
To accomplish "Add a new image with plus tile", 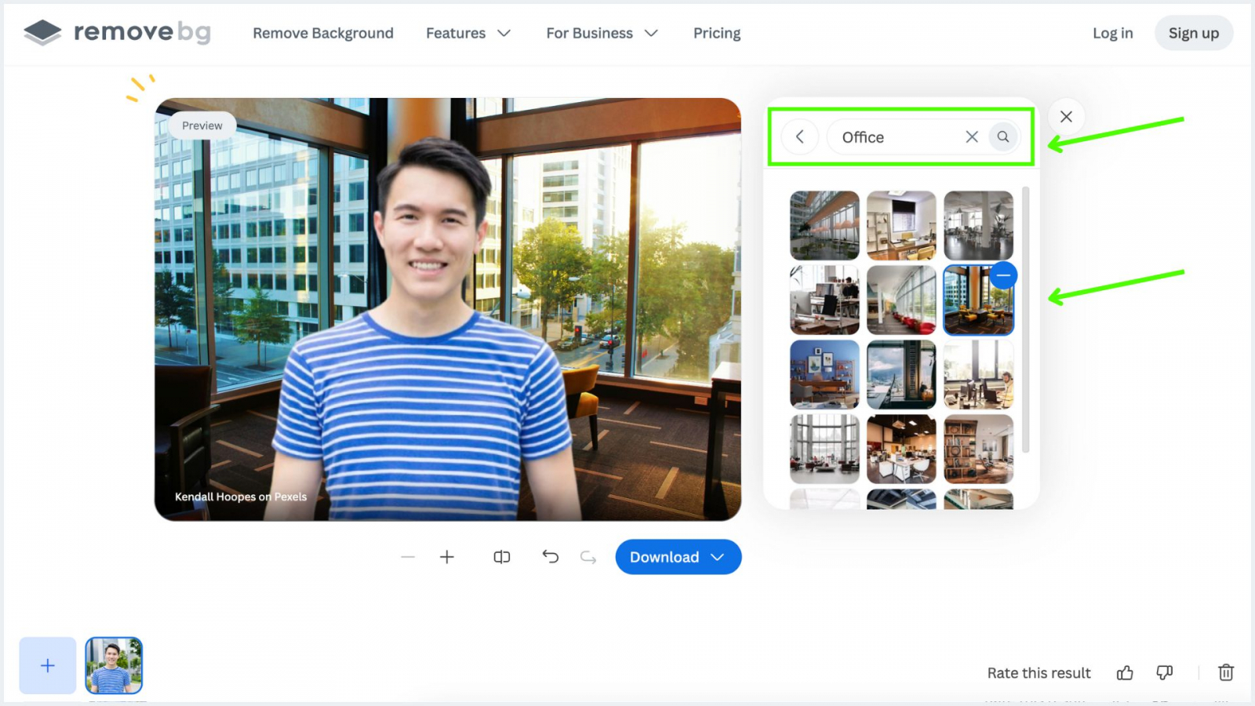I will 48,665.
